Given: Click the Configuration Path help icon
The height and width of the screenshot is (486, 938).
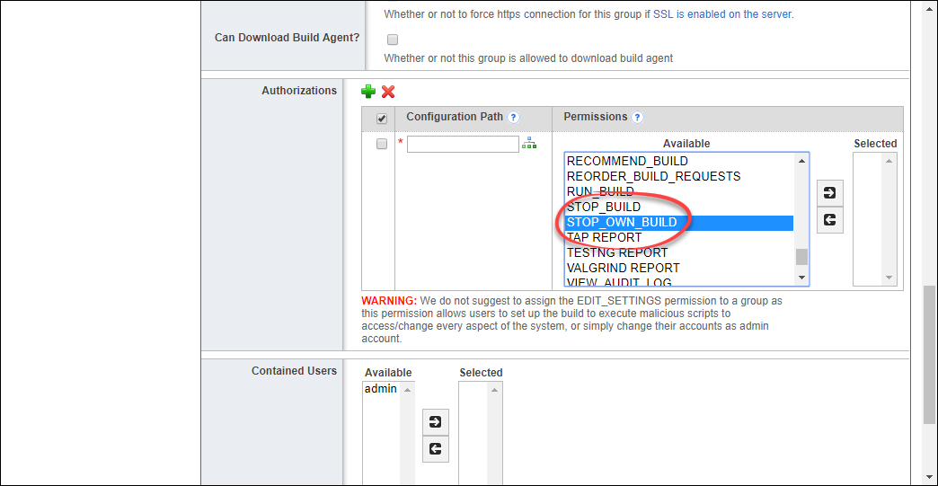Looking at the screenshot, I should point(514,118).
